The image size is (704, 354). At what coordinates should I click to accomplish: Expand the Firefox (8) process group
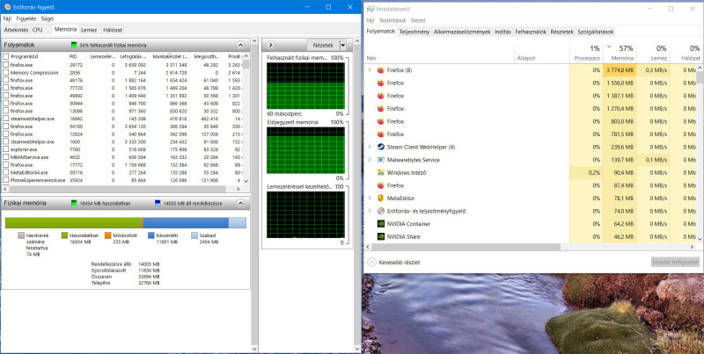tap(370, 70)
